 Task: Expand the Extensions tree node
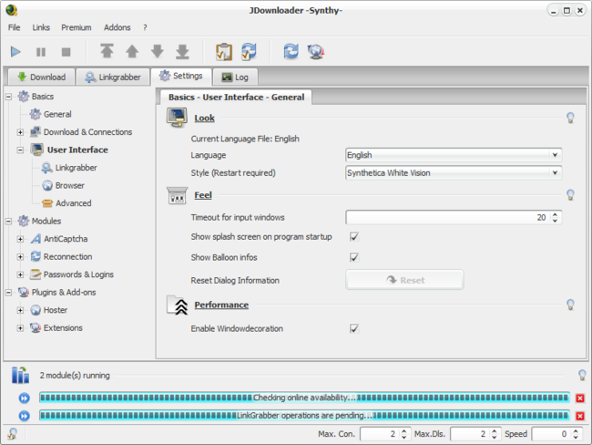[20, 327]
